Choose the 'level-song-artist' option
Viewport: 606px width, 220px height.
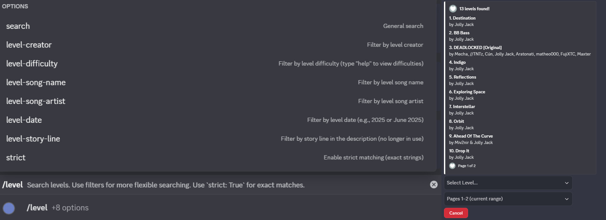(x=36, y=101)
